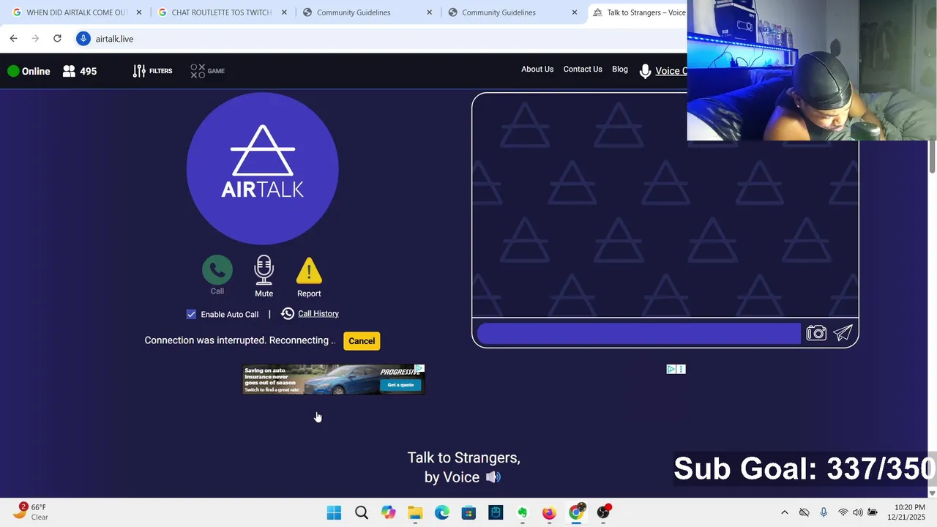937x527 pixels.
Task: Open weather widget showing 66°F Clear
Action: click(x=31, y=512)
